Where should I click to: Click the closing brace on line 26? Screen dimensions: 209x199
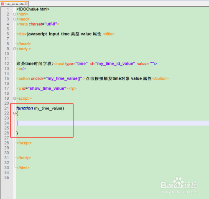coord(17,133)
